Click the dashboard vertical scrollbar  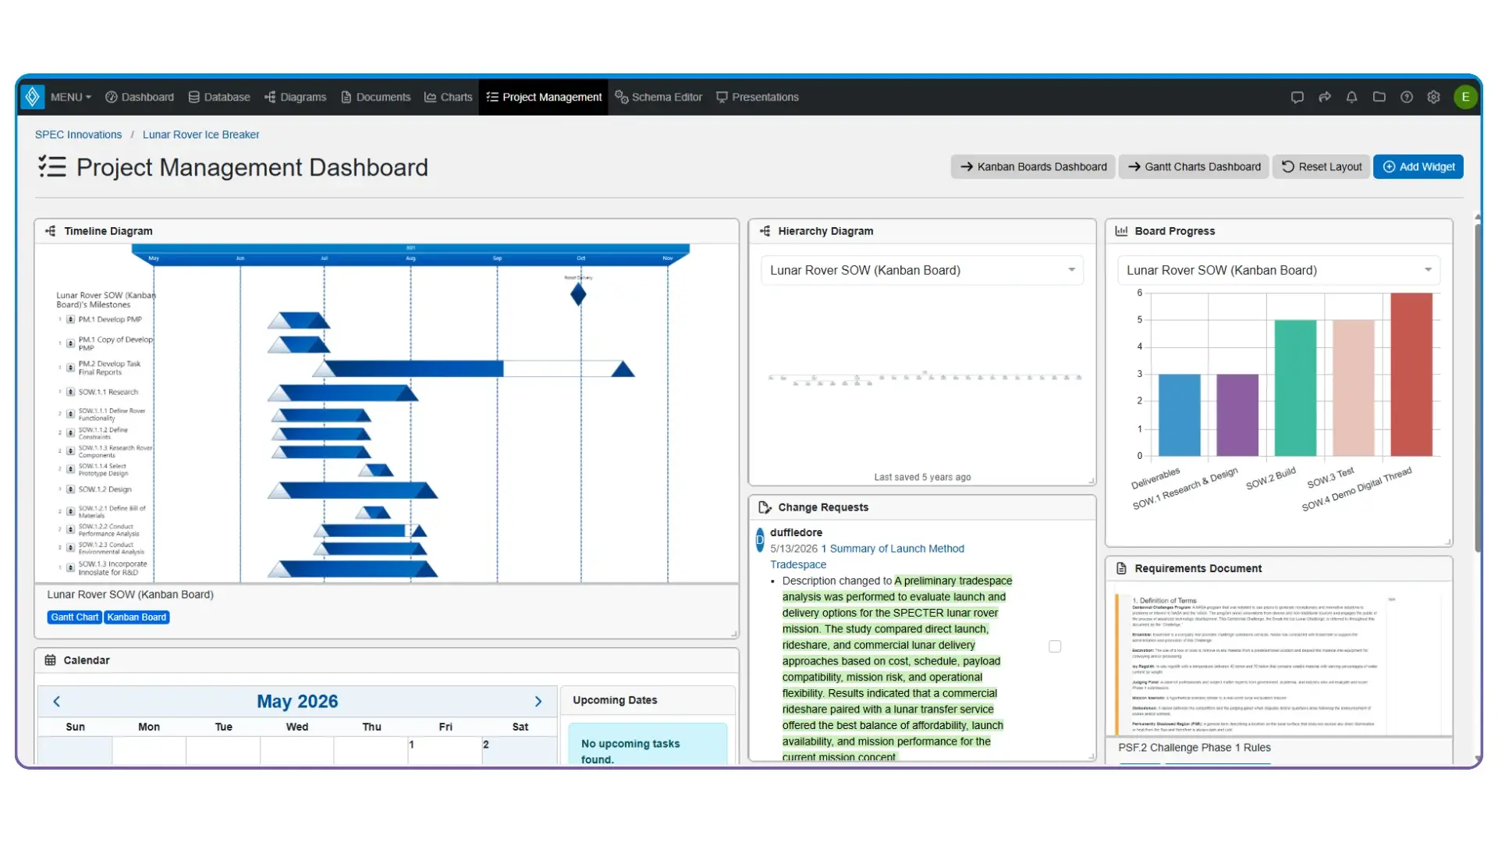click(1478, 388)
